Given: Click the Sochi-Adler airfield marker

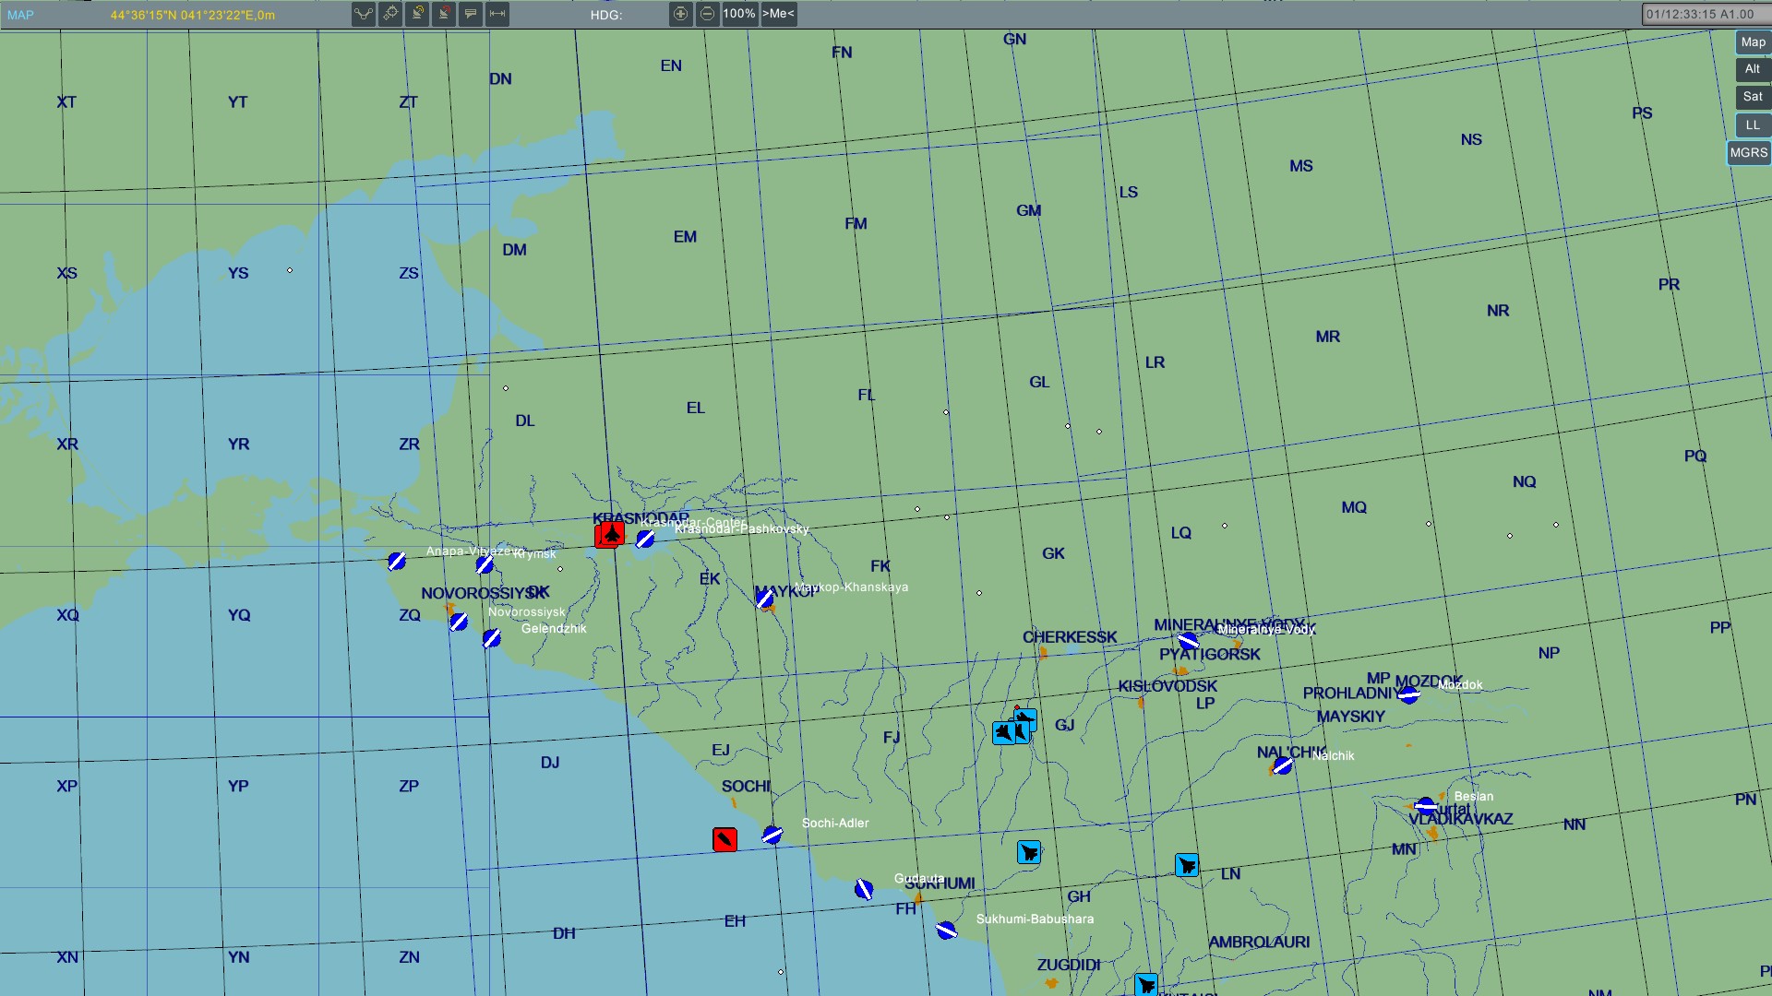Looking at the screenshot, I should pyautogui.click(x=772, y=835).
